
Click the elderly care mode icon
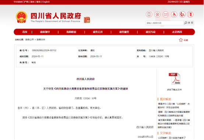coord(182,14)
